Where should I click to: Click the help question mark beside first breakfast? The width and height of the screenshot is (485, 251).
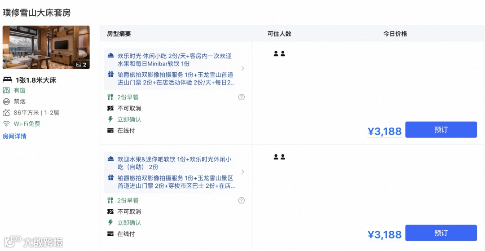[242, 97]
